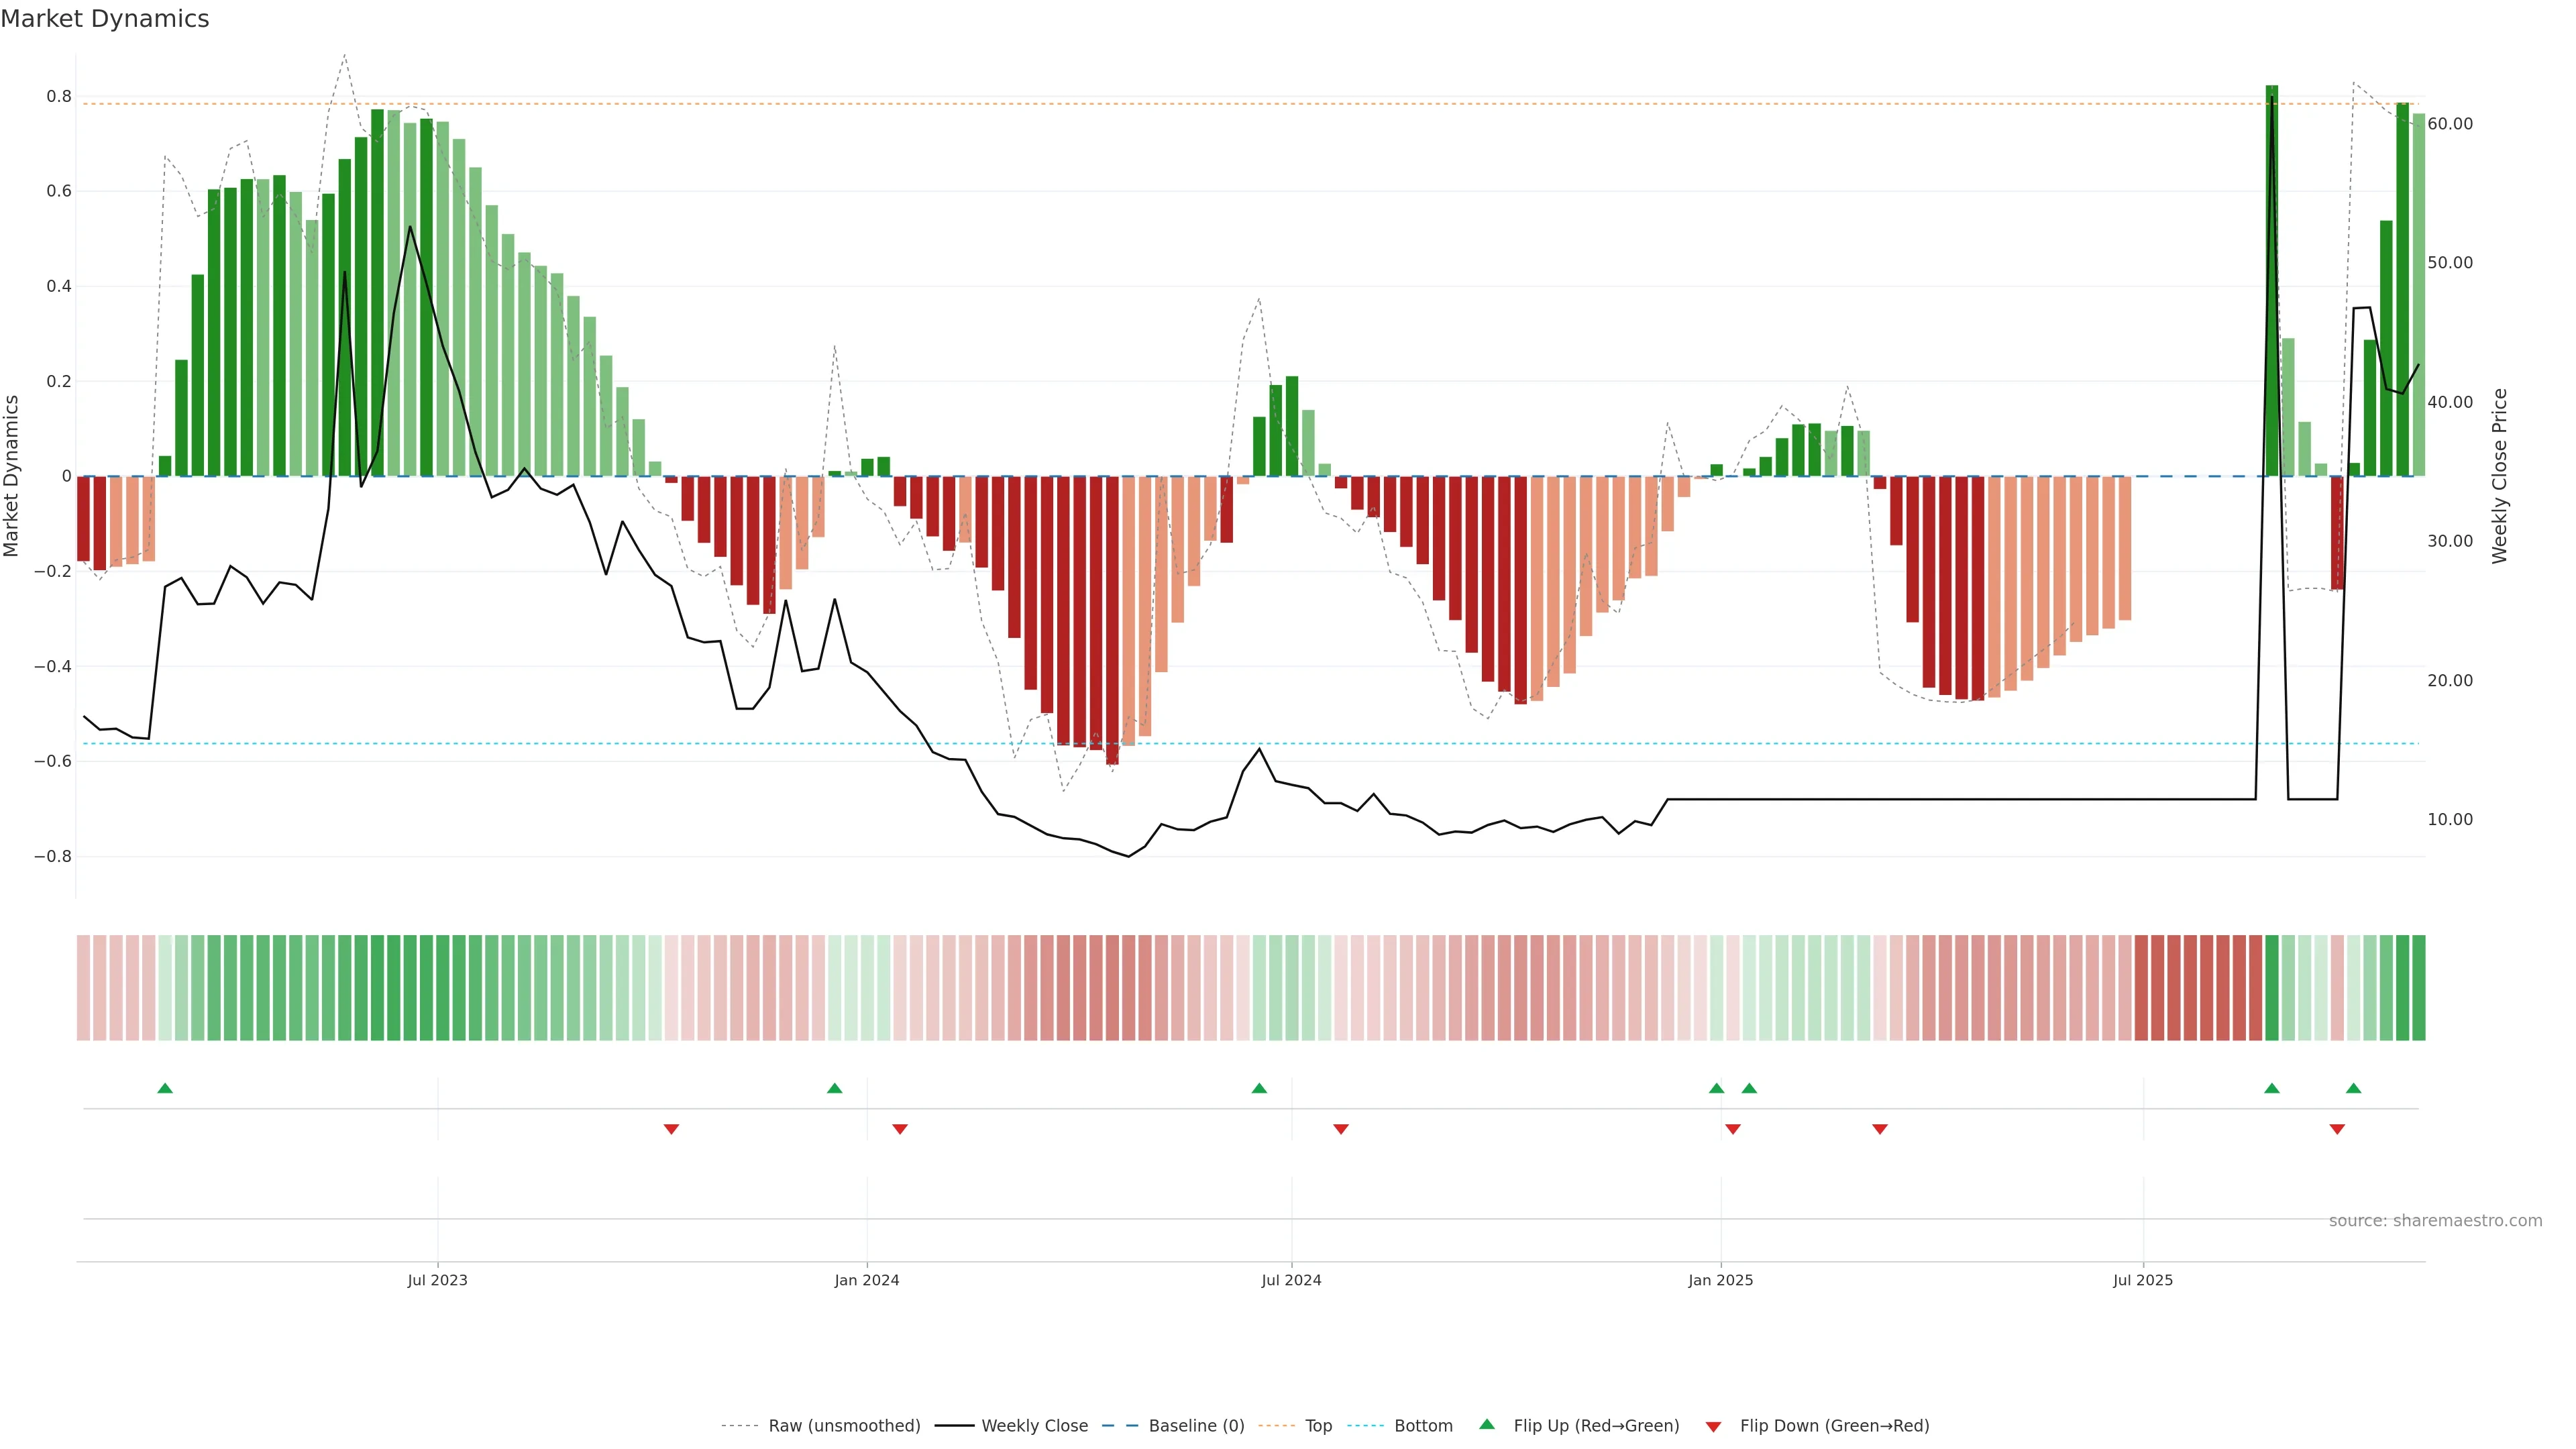Image resolution: width=2576 pixels, height=1449 pixels.
Task: Click the flip-down triangle right after Jan 2024
Action: coord(899,1129)
